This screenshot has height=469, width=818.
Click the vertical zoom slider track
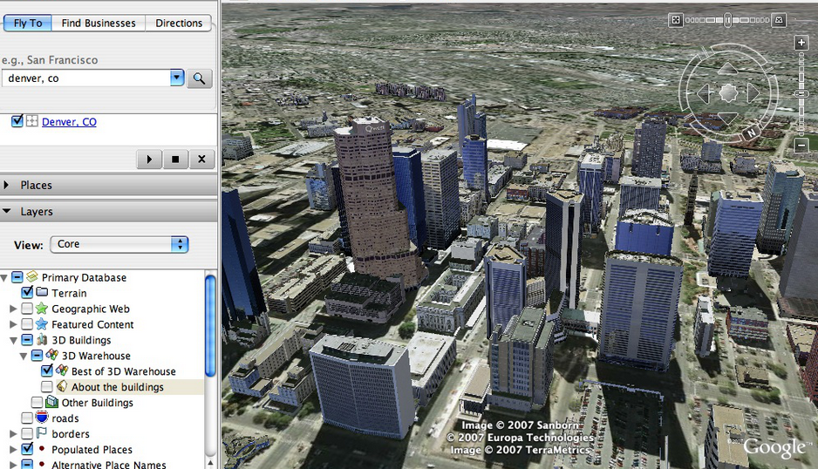pyautogui.click(x=801, y=94)
